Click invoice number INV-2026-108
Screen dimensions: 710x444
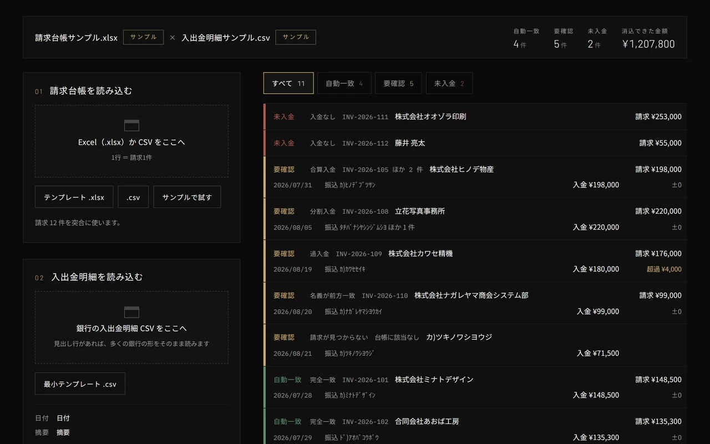(365, 211)
